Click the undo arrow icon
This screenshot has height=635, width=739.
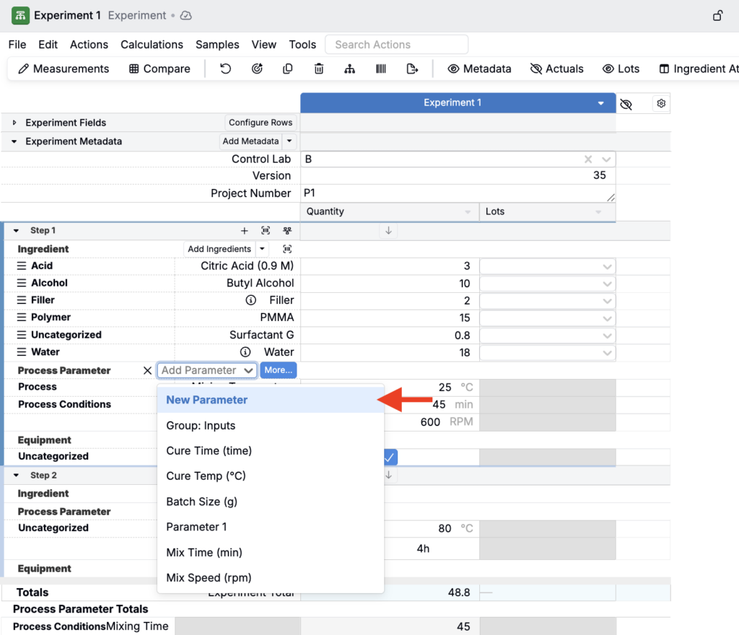pyautogui.click(x=226, y=69)
